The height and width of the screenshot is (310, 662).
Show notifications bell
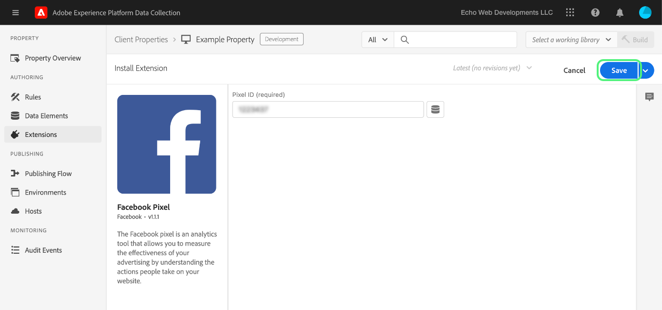pyautogui.click(x=620, y=12)
